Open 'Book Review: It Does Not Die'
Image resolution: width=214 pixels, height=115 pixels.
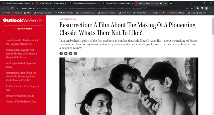click(20, 96)
